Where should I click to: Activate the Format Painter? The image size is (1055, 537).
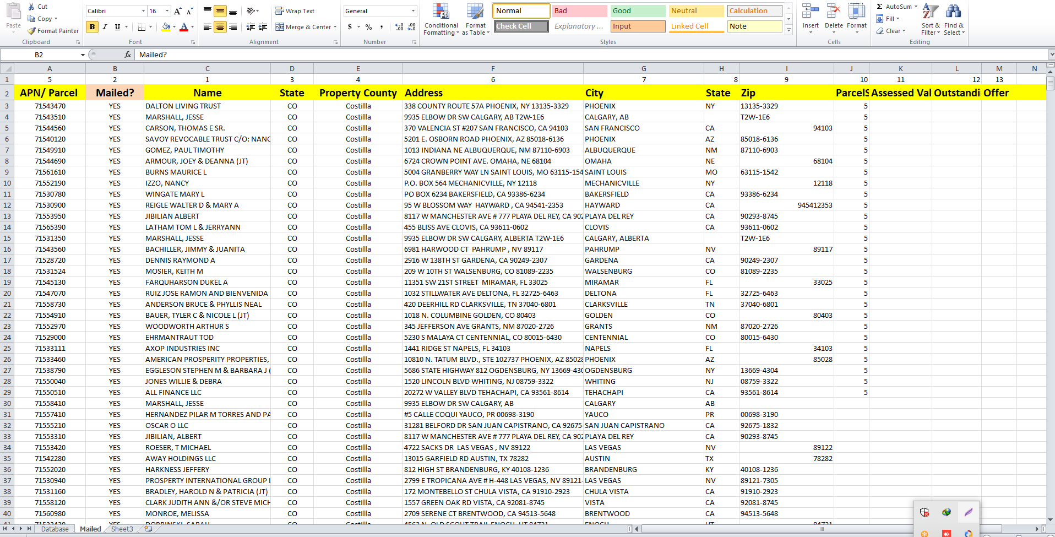click(53, 31)
